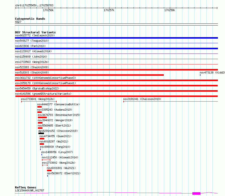Select nsv4141596 (gnomADStructuralVariants) label

click(43, 94)
